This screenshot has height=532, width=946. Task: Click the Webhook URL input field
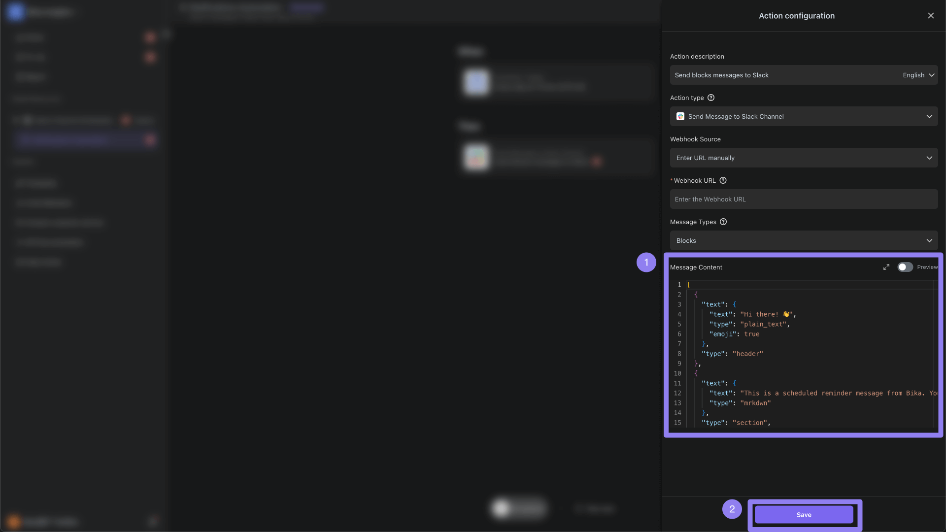[804, 199]
